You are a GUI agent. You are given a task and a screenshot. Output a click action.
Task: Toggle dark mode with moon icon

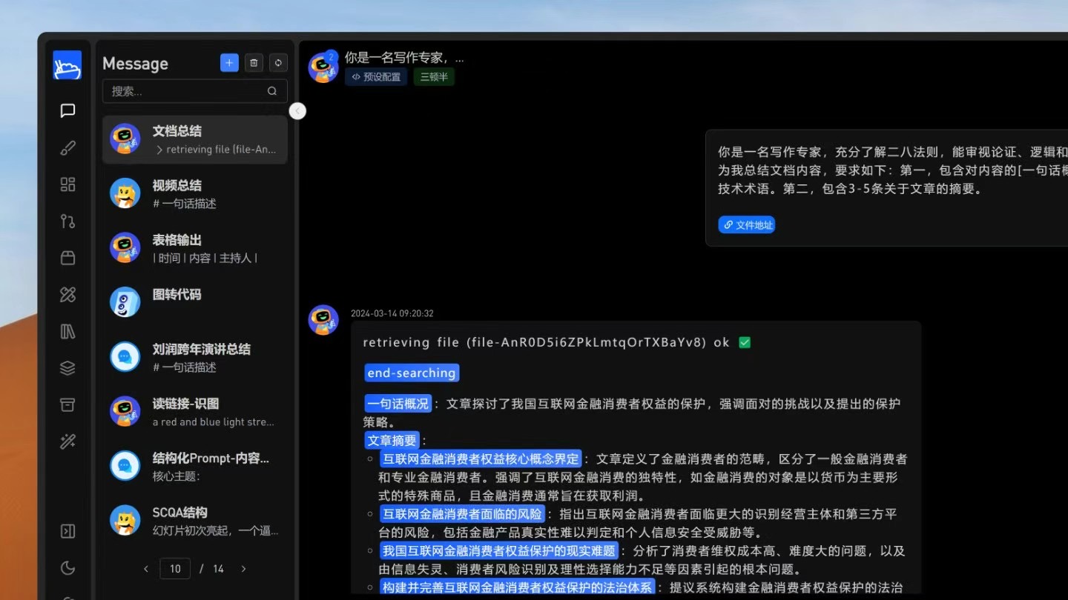[67, 568]
